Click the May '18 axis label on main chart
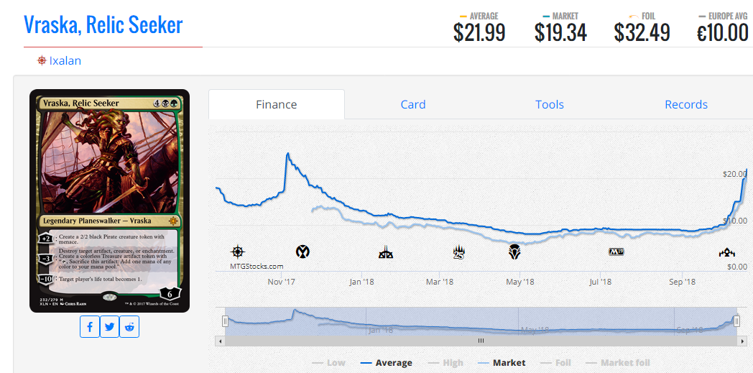Viewport: 753px width, 373px height. click(521, 282)
